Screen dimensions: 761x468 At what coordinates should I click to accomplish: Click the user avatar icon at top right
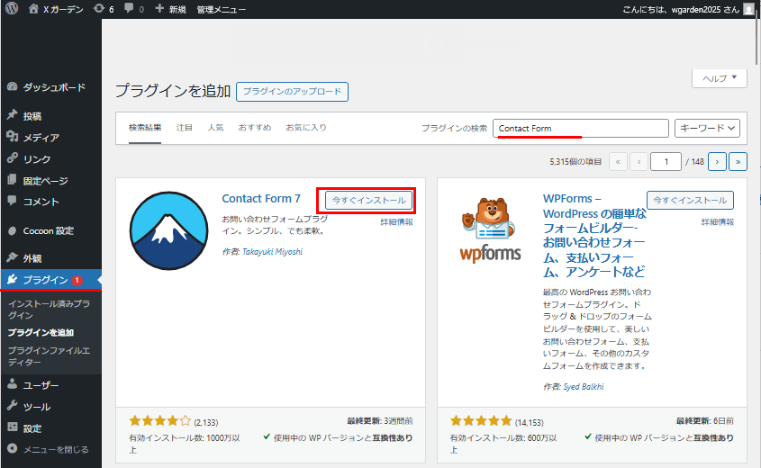point(748,9)
